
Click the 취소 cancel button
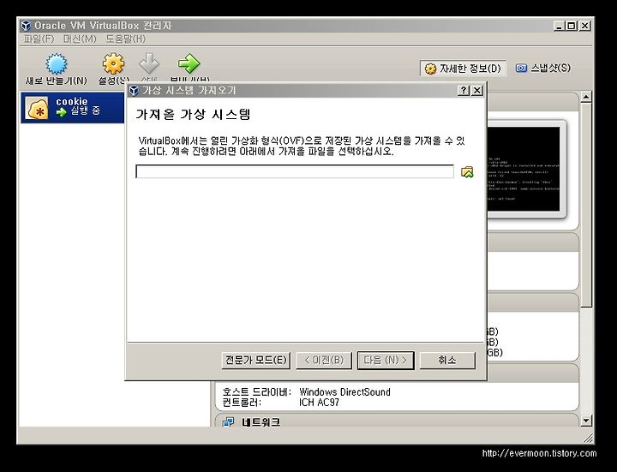447,361
